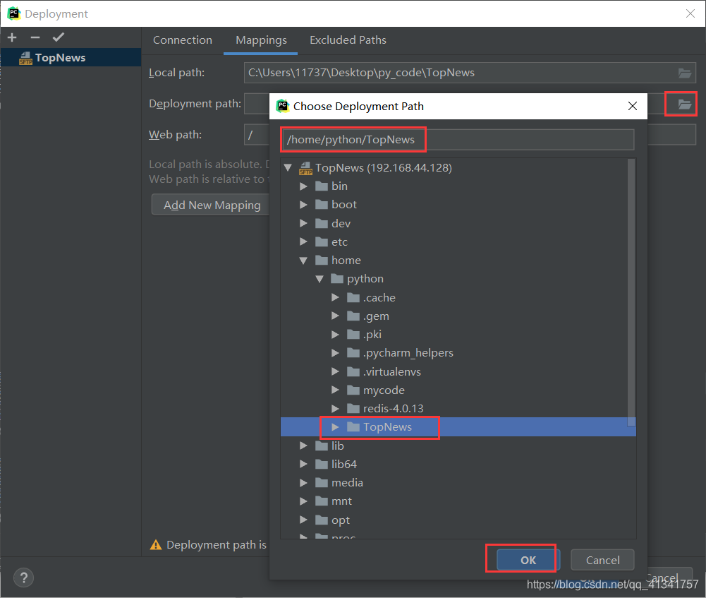Collapse the home folder arrow
Viewport: 706px width, 598px height.
pyautogui.click(x=303, y=261)
